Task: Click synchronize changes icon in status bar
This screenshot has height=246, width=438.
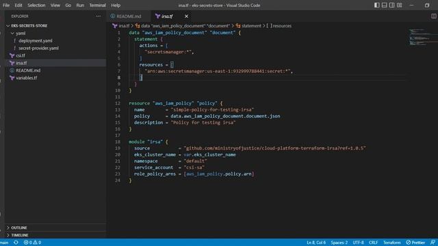Action: 16,243
